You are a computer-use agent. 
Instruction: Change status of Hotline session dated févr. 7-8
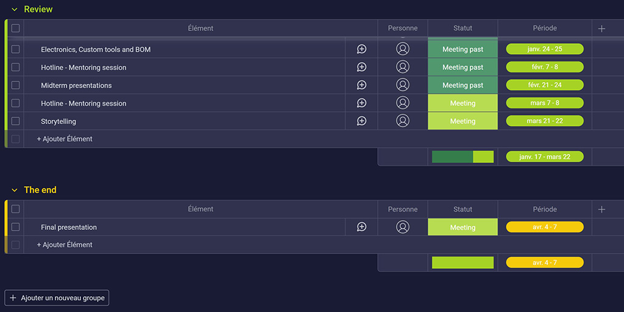[463, 67]
